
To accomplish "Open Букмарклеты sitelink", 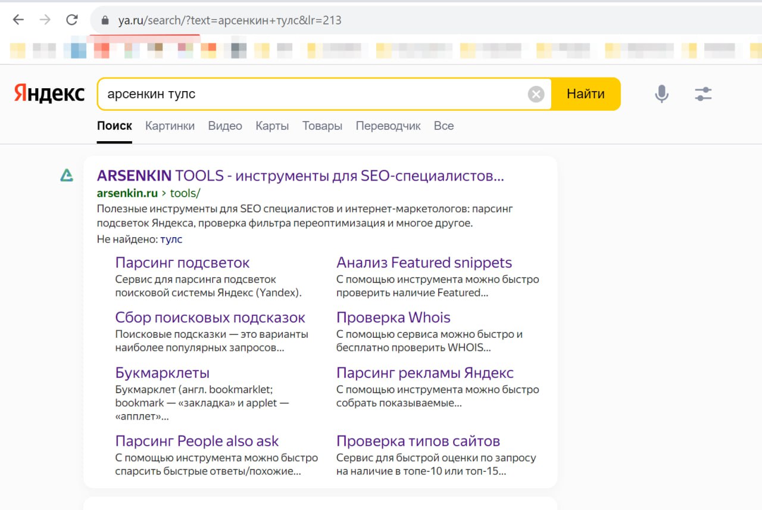I will 163,373.
